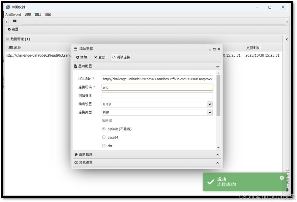Expand the 请求信息 section

coord(217,155)
